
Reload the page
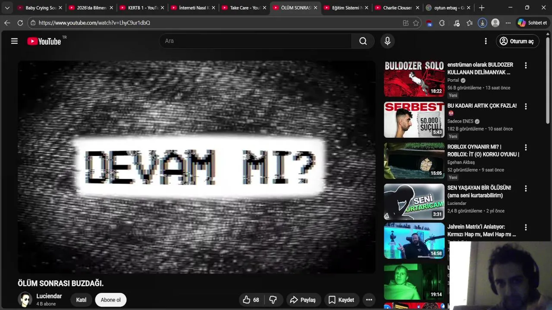coord(20,23)
